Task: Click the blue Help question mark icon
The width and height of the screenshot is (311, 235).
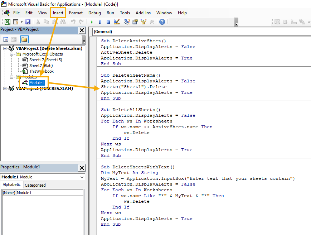Action: pyautogui.click(x=162, y=22)
